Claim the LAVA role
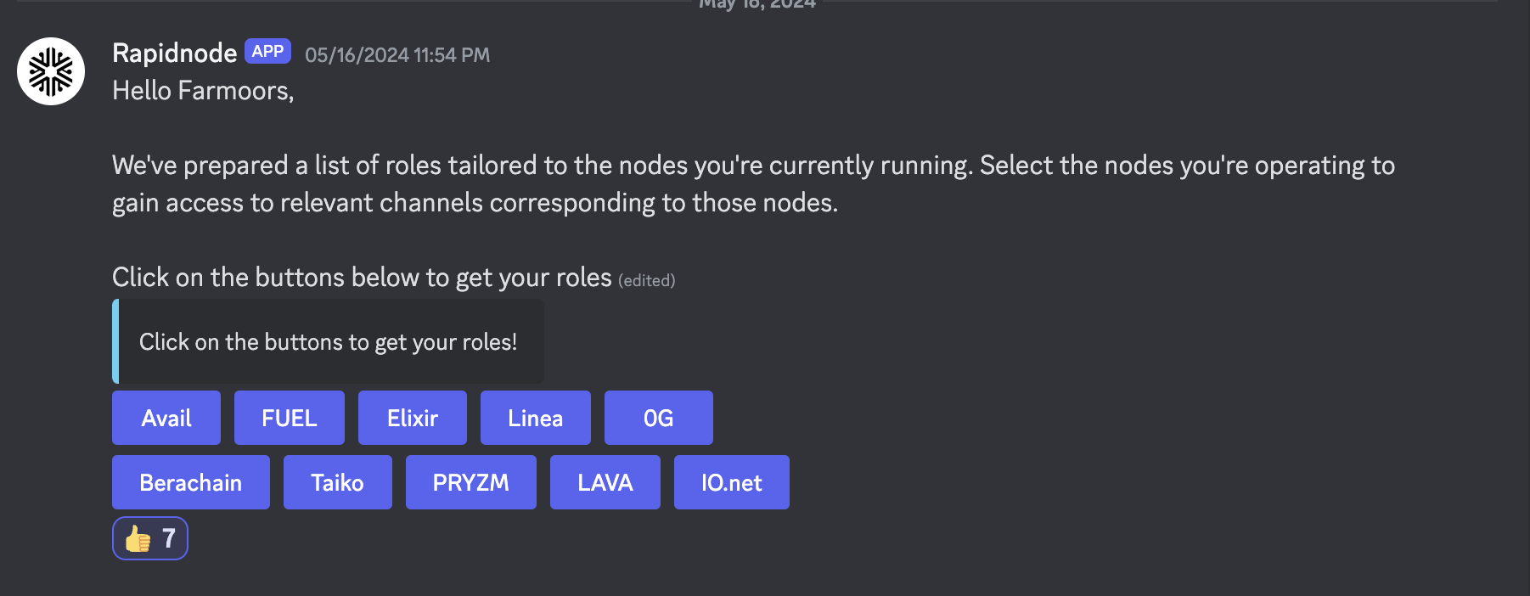 605,482
